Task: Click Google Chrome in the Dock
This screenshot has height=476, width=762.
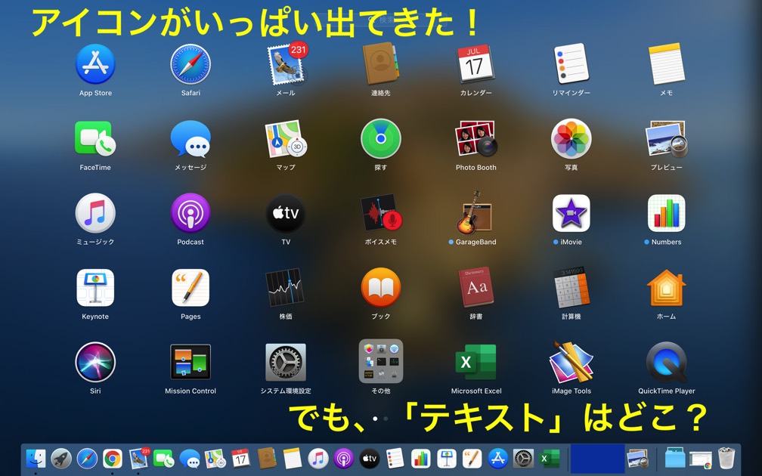Action: pos(113,458)
